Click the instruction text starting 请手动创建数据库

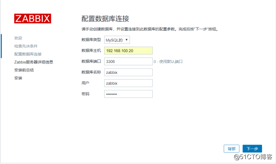pyautogui.click(x=150, y=29)
